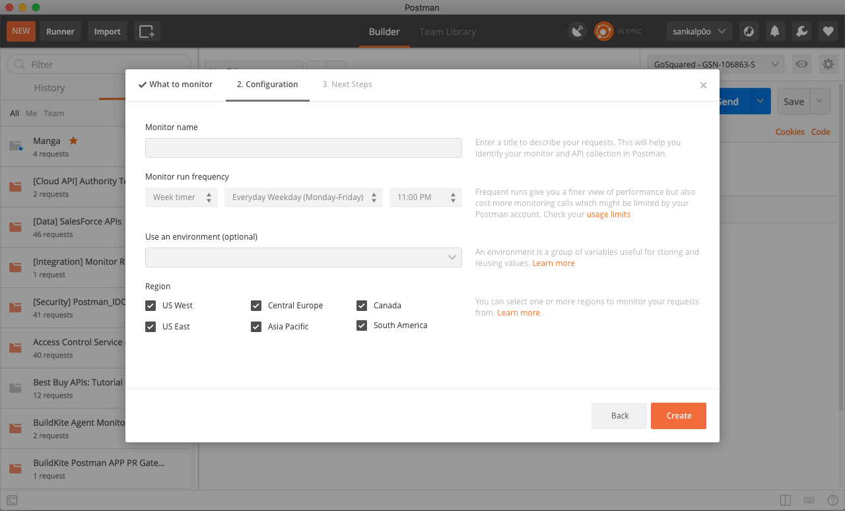
Task: Click the [Data] SalesForce APIs folder icon
Action: (x=16, y=227)
